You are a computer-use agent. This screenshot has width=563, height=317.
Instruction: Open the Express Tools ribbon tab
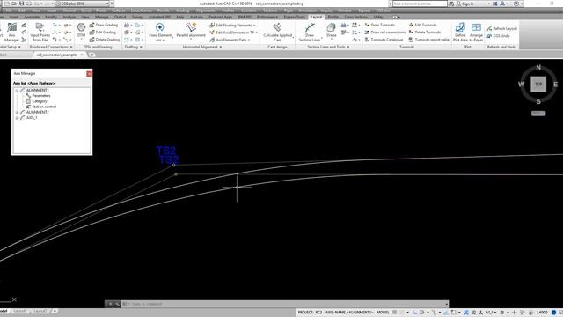tap(294, 17)
